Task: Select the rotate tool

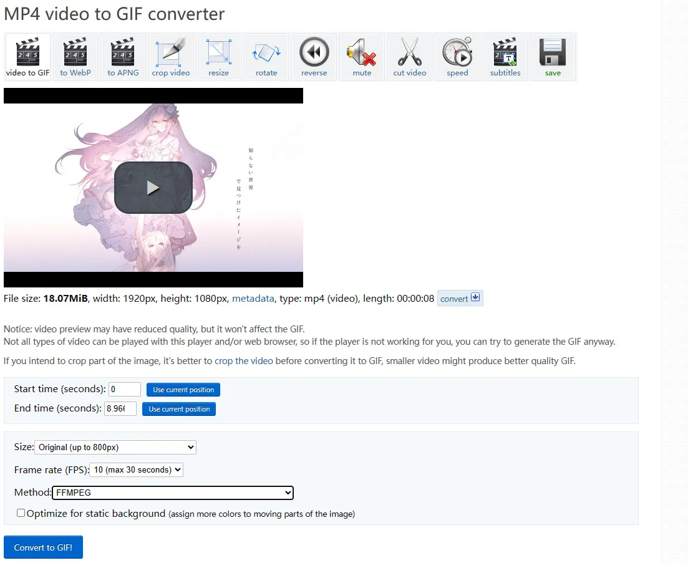Action: coord(266,57)
